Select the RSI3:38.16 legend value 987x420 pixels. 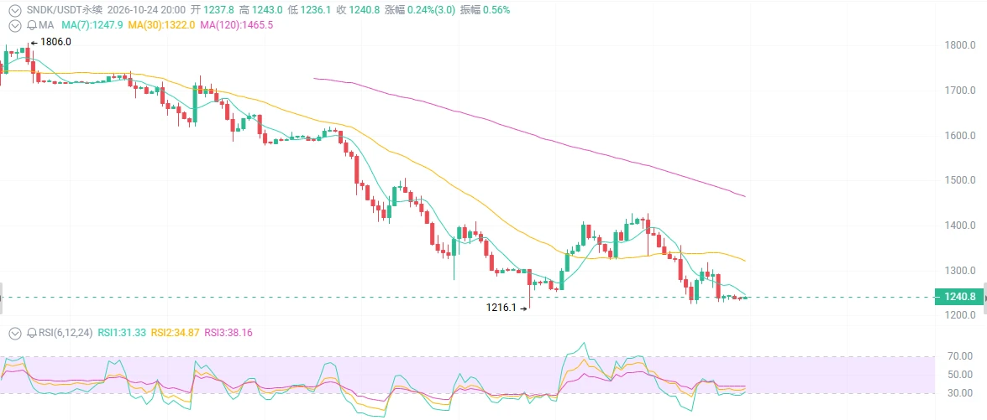(x=228, y=333)
